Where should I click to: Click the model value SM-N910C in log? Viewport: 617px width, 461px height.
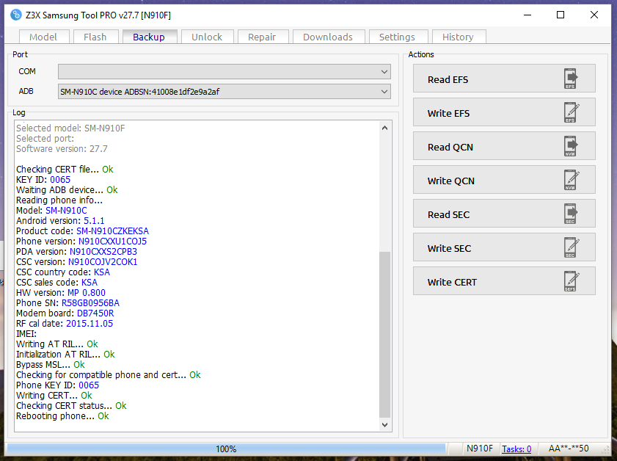66,210
